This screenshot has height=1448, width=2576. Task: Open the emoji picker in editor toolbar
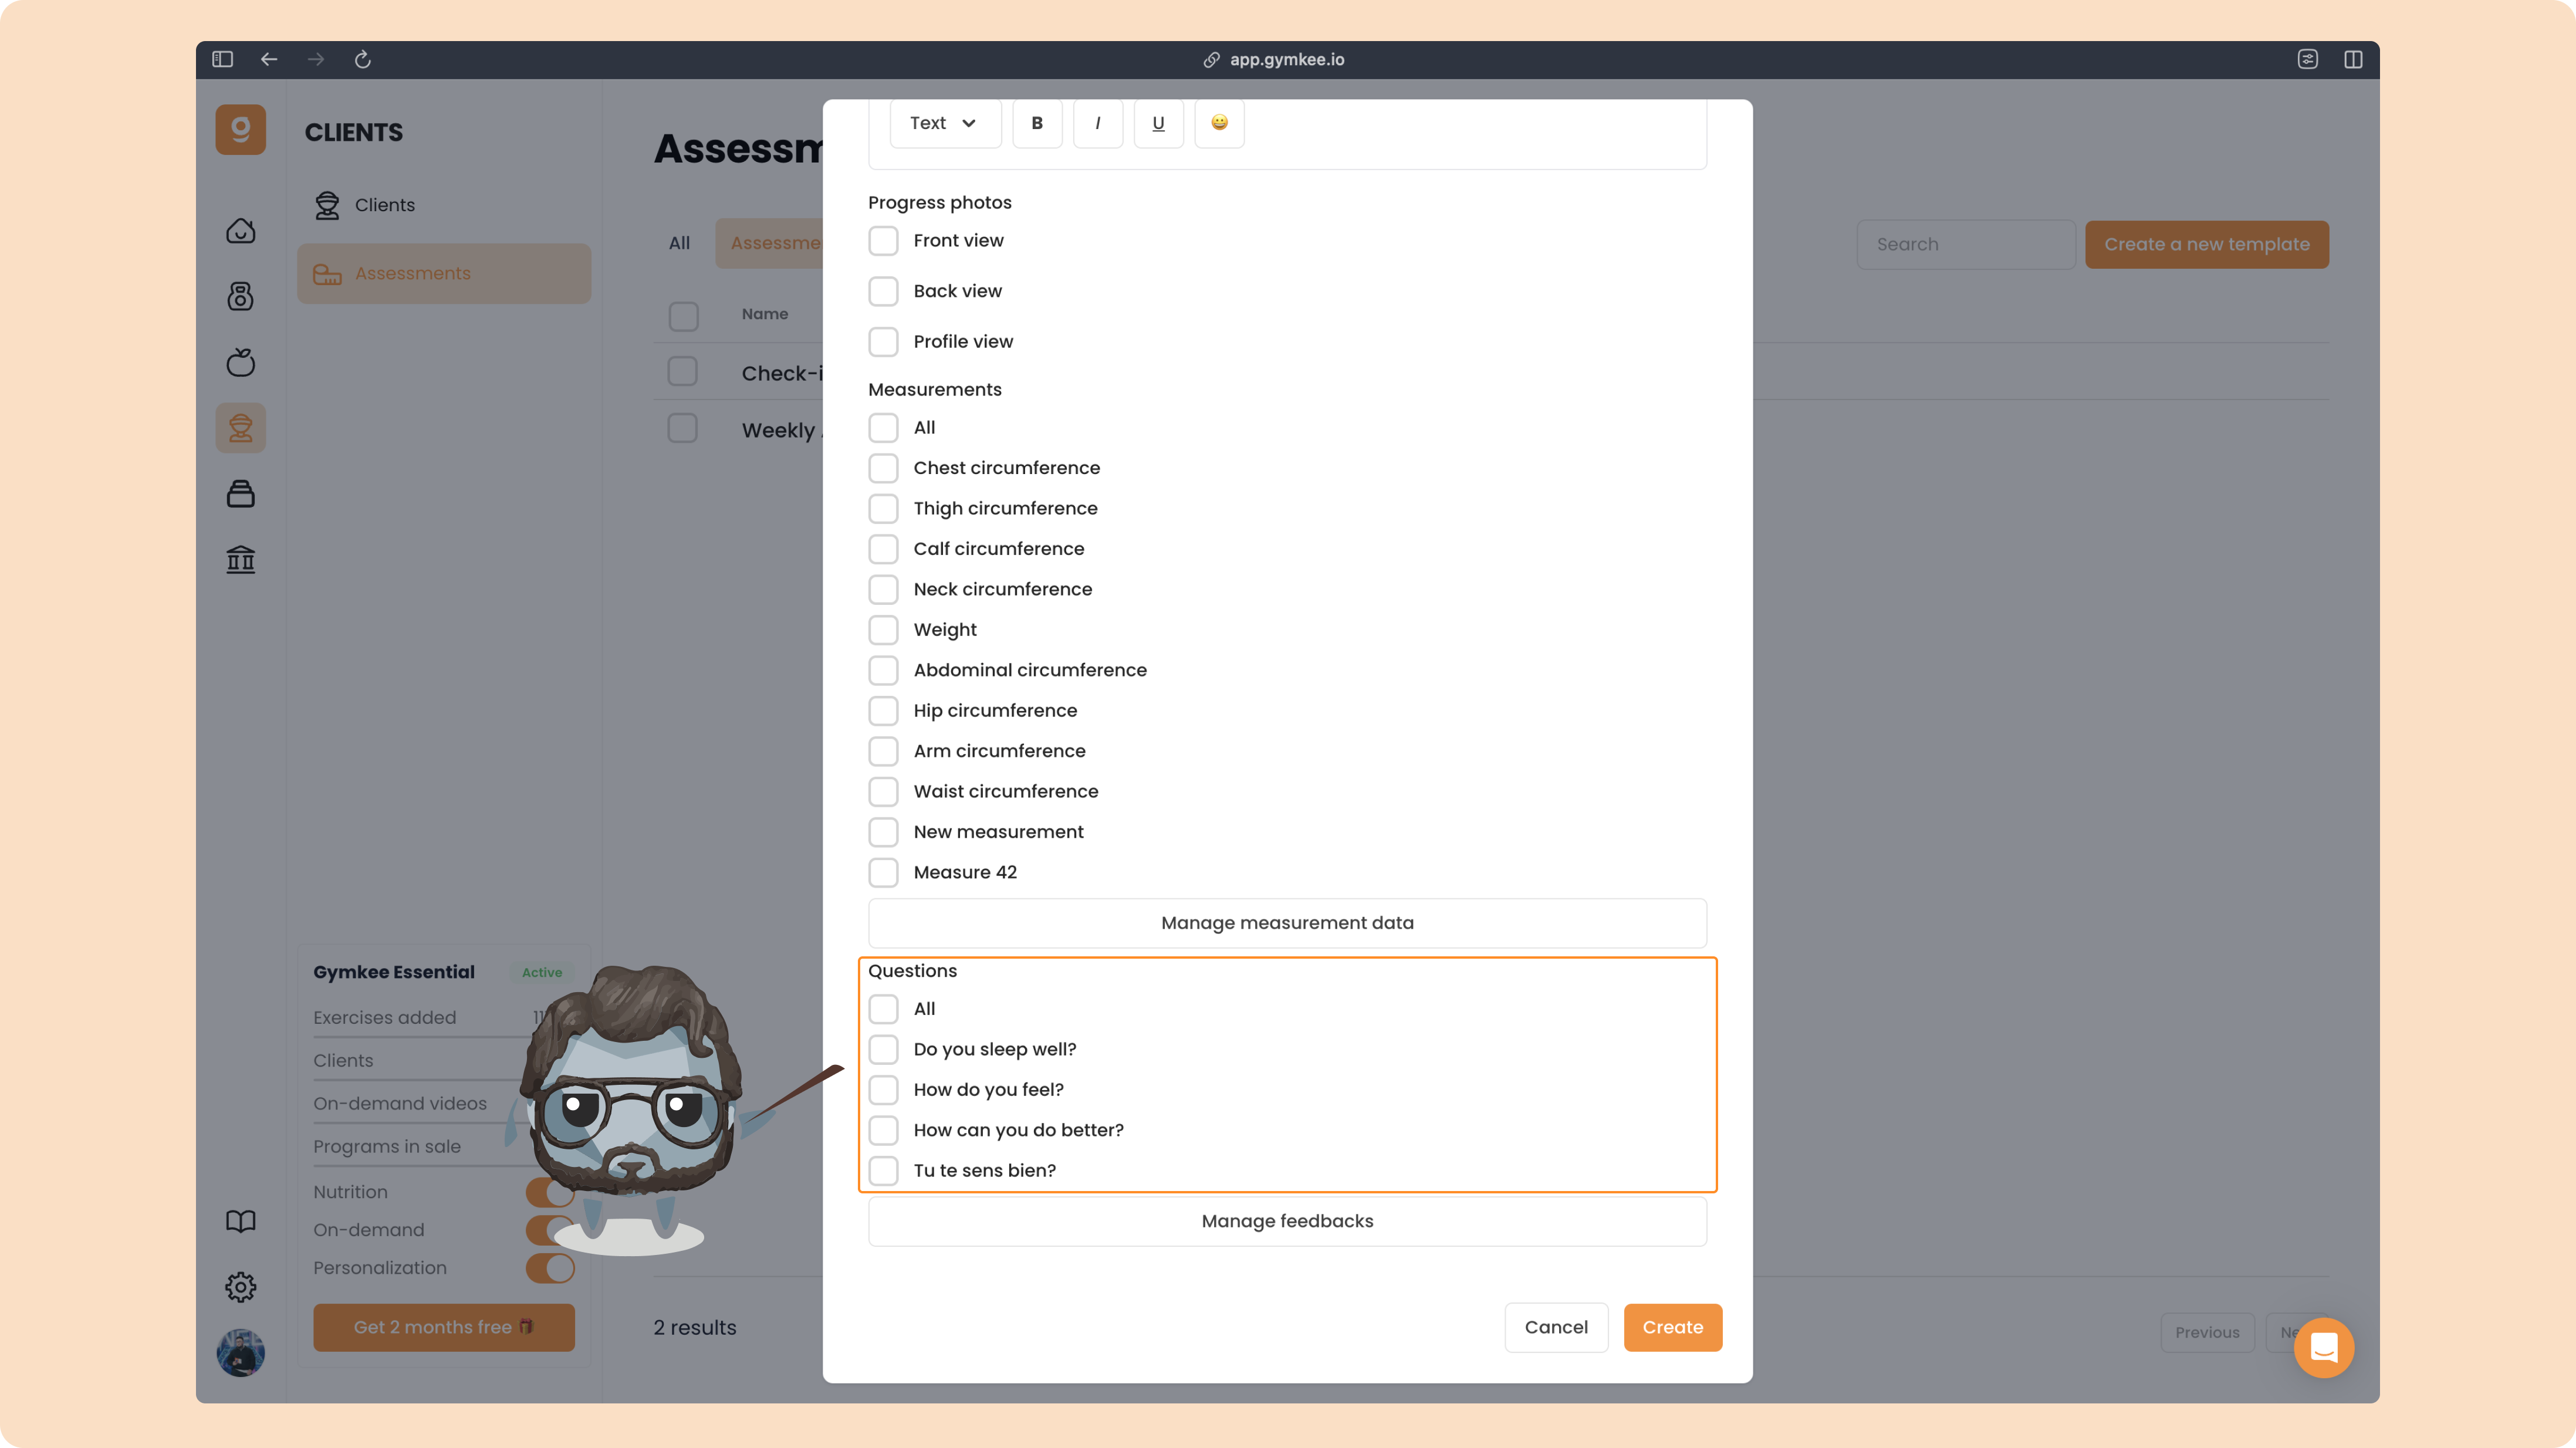[1219, 123]
